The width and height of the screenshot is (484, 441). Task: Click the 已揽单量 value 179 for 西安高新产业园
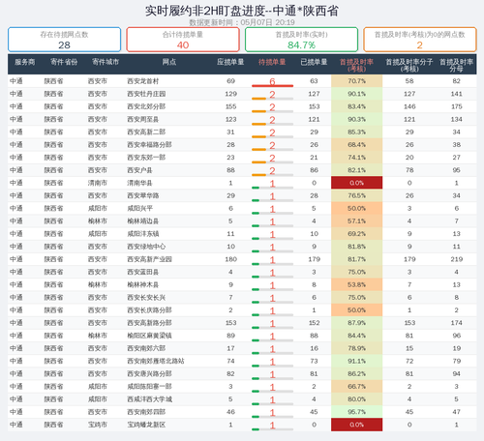(314, 259)
